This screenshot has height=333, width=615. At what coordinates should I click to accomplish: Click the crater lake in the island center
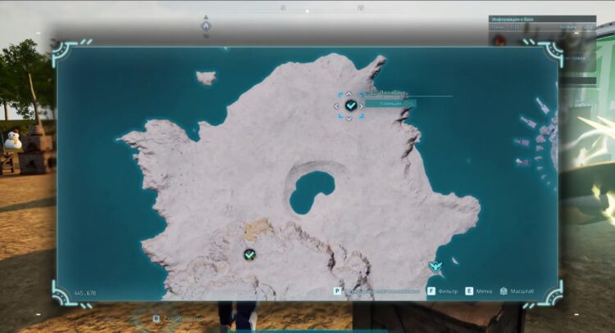coord(310,188)
